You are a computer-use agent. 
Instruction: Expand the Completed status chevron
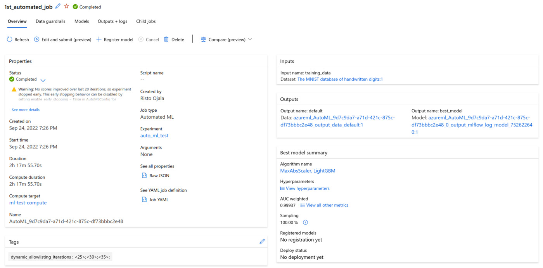click(43, 80)
